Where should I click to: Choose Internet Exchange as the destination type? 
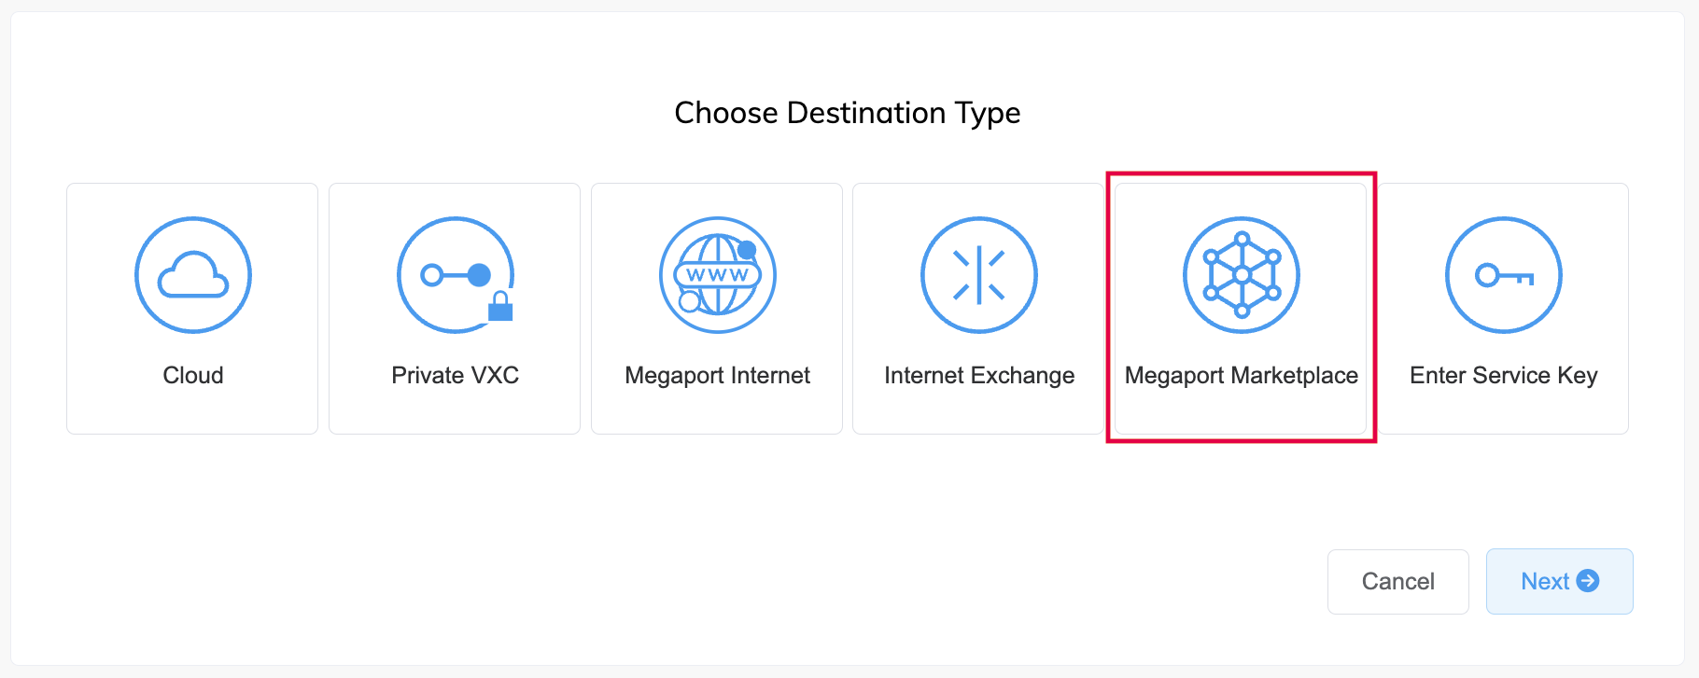tap(978, 308)
